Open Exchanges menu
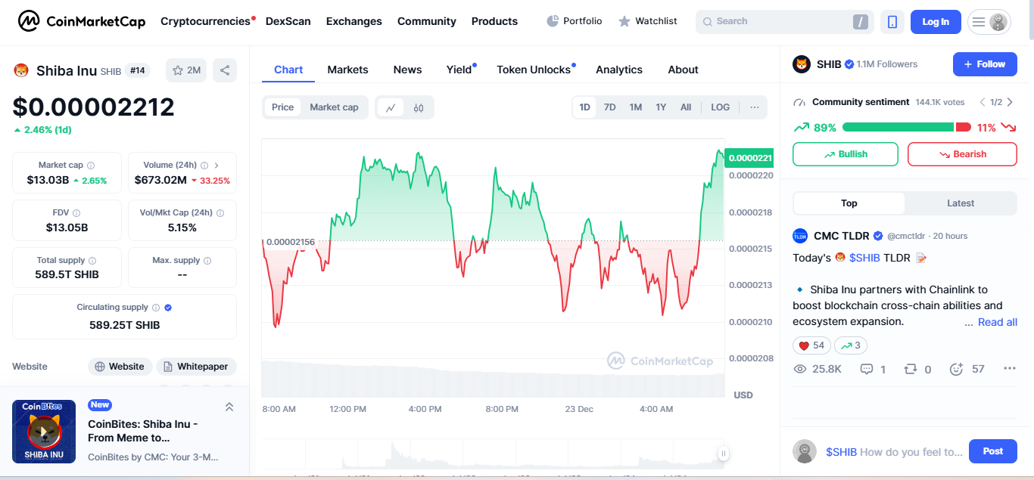Viewport: 1034px width, 480px height. (x=354, y=21)
